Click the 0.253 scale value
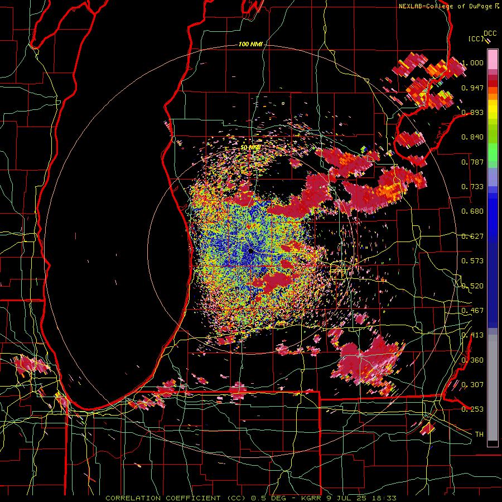Screen dimensions: 502x502 [x=472, y=409]
